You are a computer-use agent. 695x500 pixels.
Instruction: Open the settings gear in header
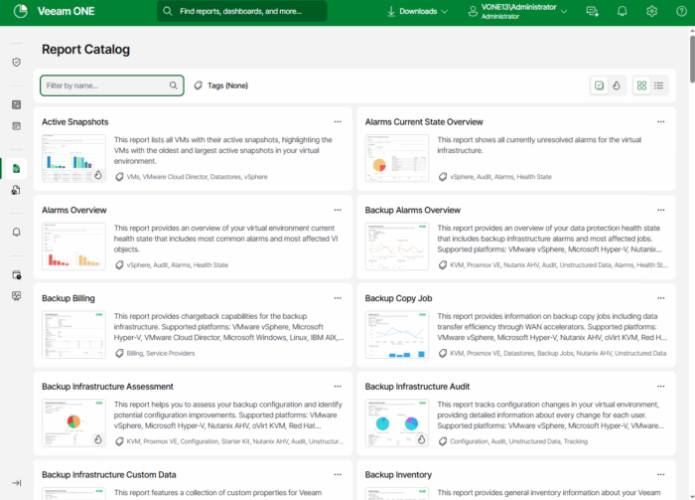(x=651, y=11)
